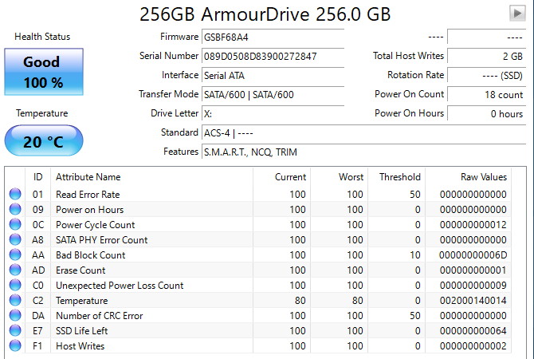The image size is (534, 359).
Task: Select the status orb for SSD Life Left
Action: click(15, 330)
